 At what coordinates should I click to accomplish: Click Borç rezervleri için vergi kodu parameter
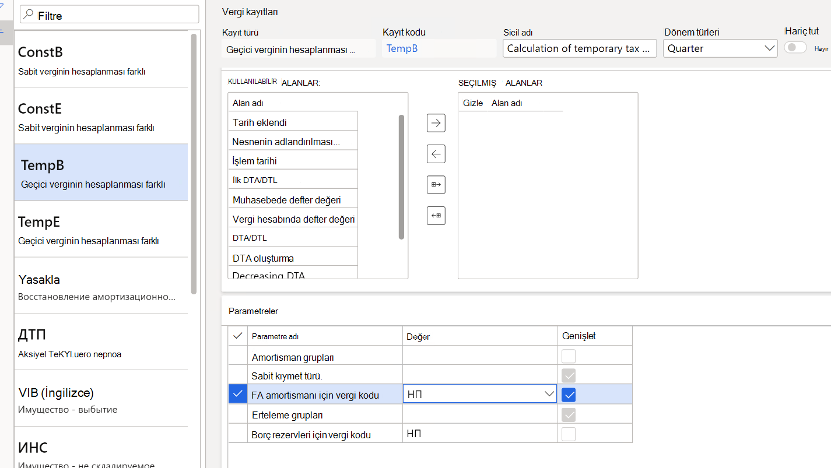click(x=325, y=434)
